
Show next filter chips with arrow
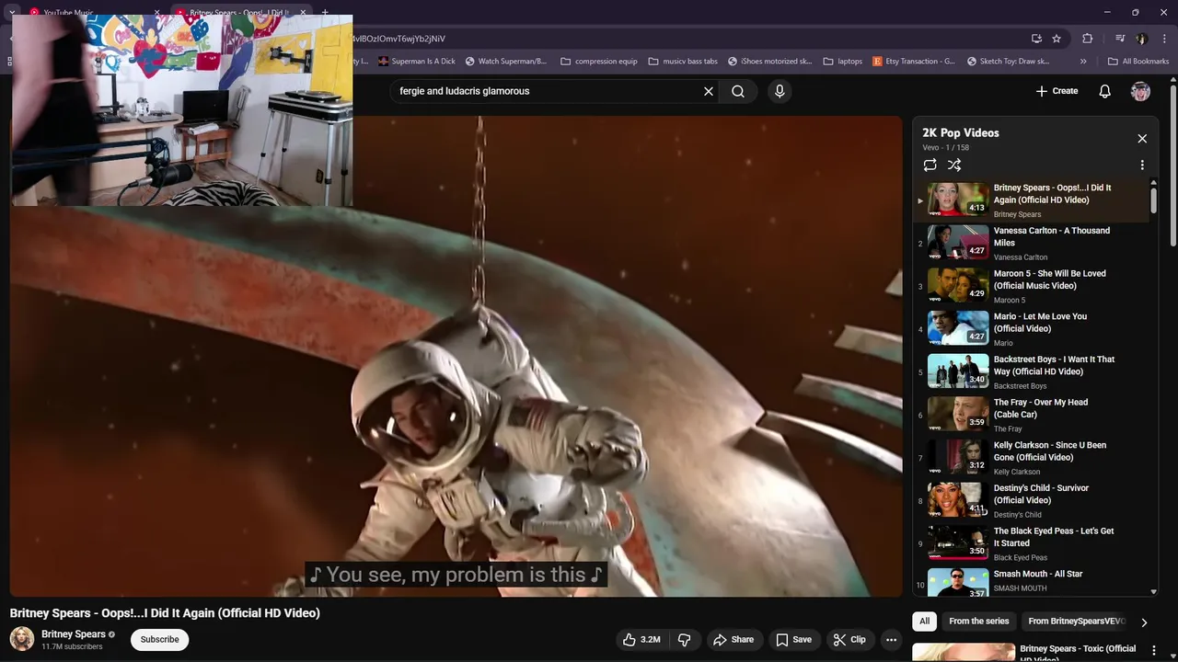[1144, 622]
